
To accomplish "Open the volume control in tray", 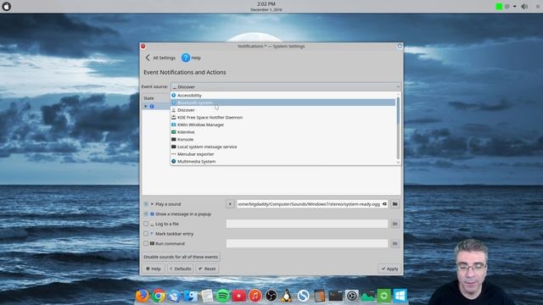I will (x=524, y=7).
